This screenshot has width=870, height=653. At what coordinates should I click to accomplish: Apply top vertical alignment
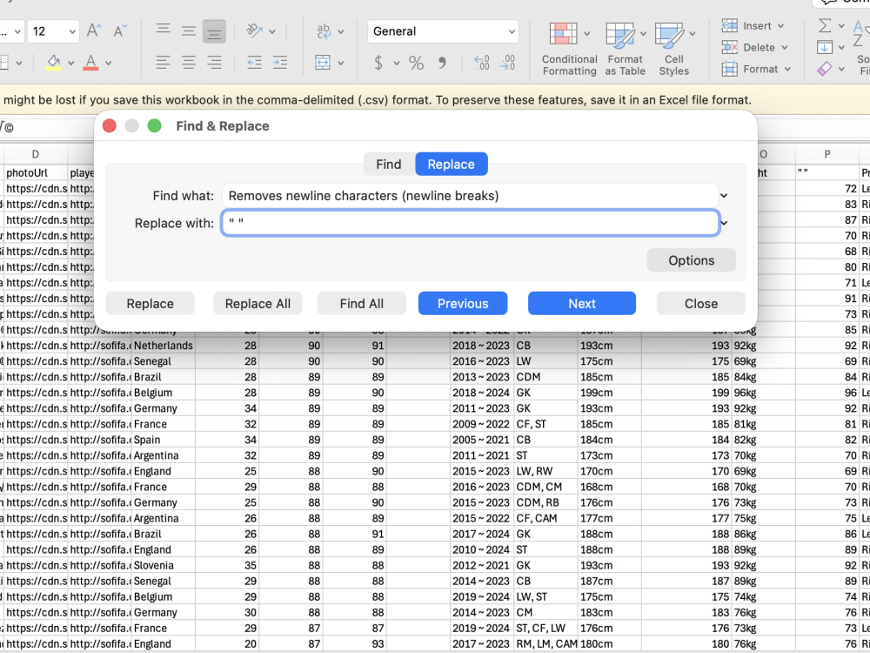[x=164, y=30]
